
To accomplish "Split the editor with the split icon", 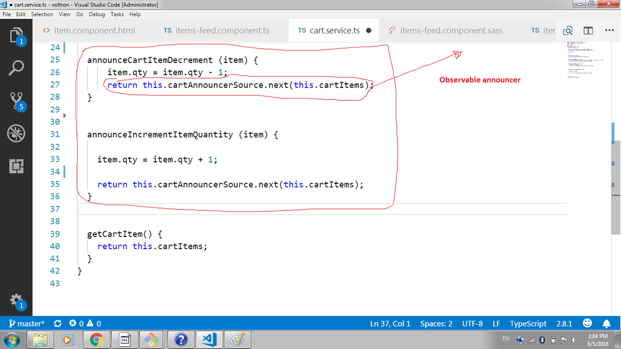I will pos(588,31).
